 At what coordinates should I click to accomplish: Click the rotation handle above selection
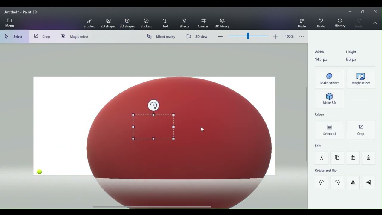tap(153, 105)
